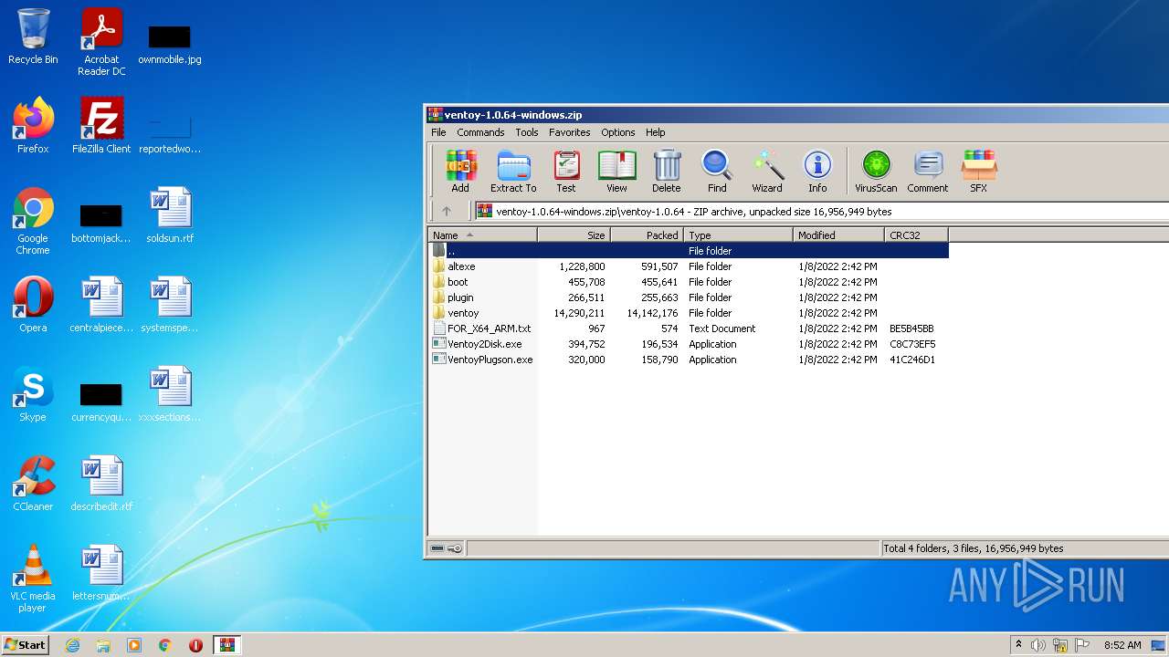Open the Help menu
The image size is (1169, 657).
pyautogui.click(x=655, y=132)
